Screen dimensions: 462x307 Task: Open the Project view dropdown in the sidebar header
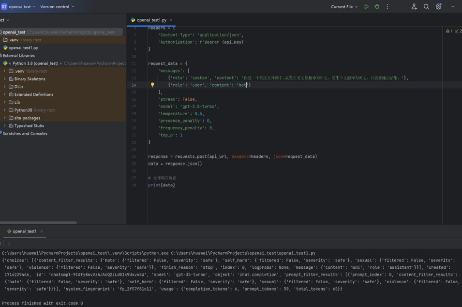coord(5,20)
